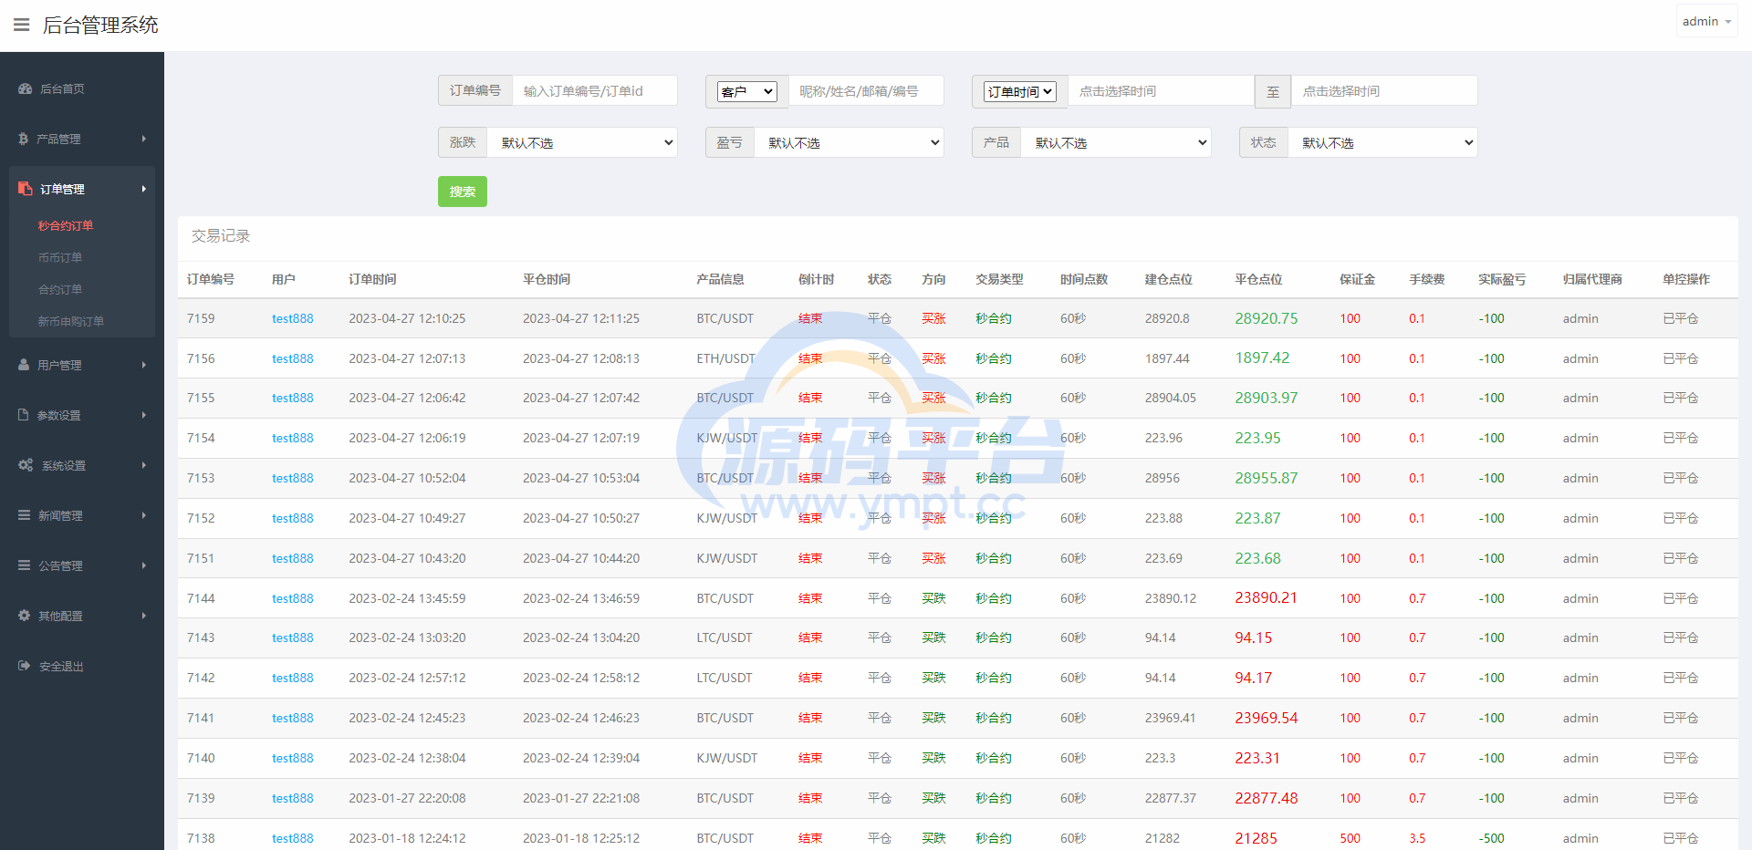Click the file icon beside 参数设置
Viewport: 1752px width, 850px height.
click(24, 415)
